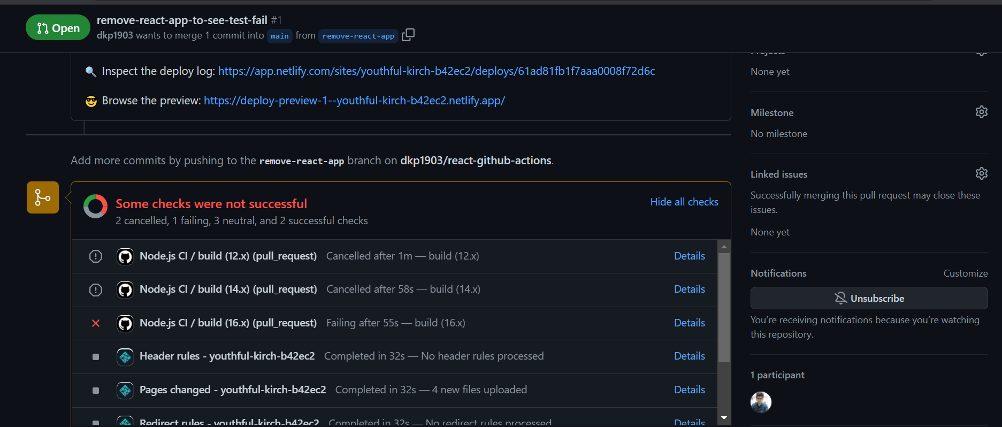Open the Milestone settings gear
This screenshot has width=1002, height=427.
coord(981,112)
